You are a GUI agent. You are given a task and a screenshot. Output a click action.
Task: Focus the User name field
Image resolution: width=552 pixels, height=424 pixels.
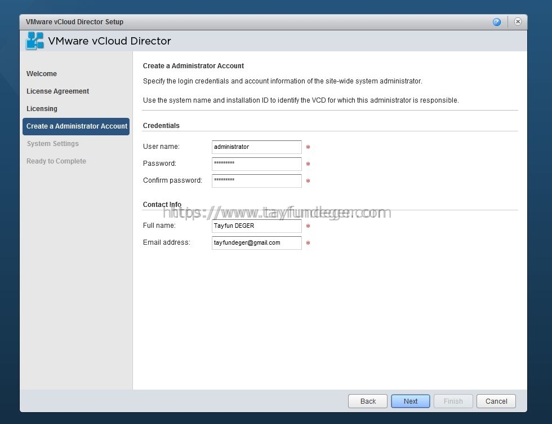[x=257, y=147]
